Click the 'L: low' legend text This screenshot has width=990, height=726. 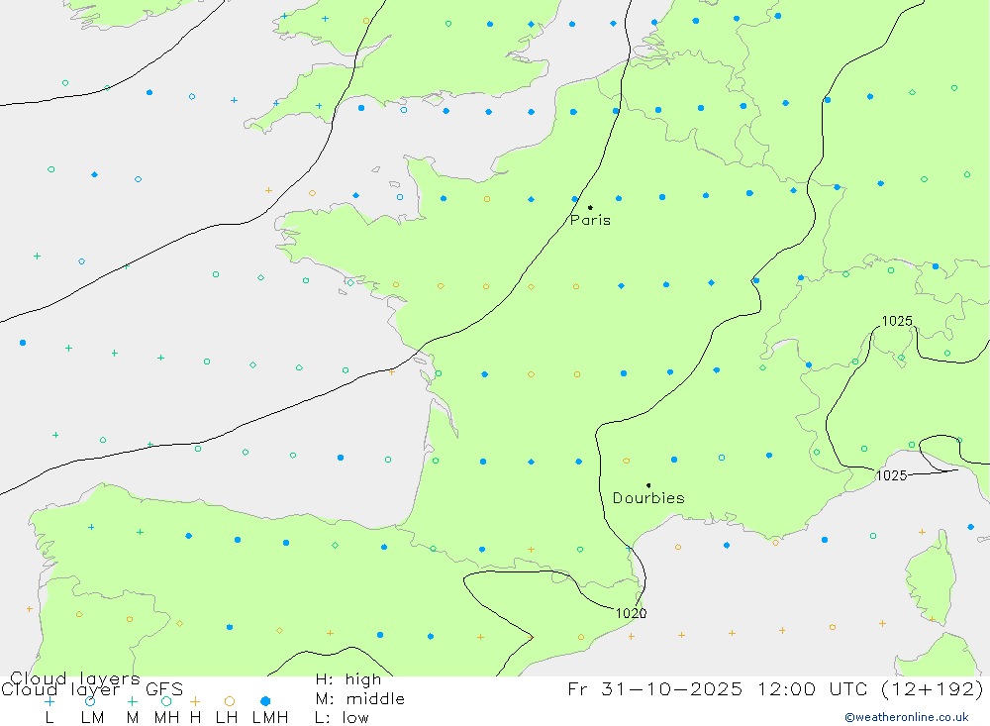click(x=342, y=718)
